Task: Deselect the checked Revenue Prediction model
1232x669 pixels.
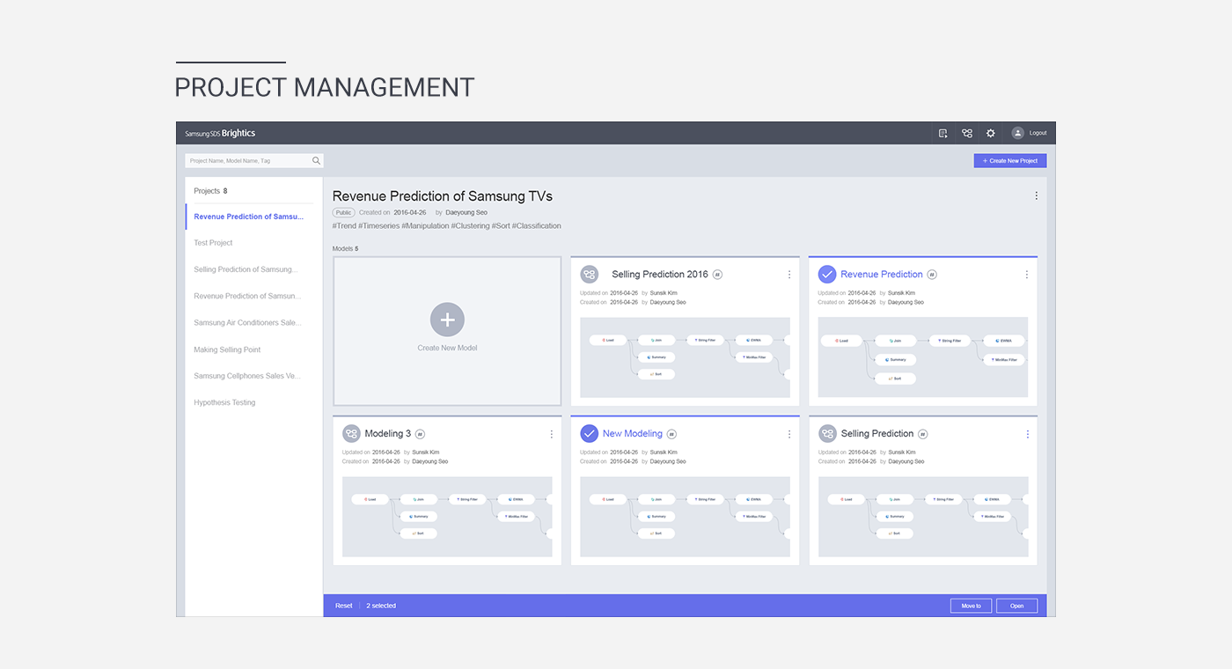Action: pyautogui.click(x=827, y=275)
